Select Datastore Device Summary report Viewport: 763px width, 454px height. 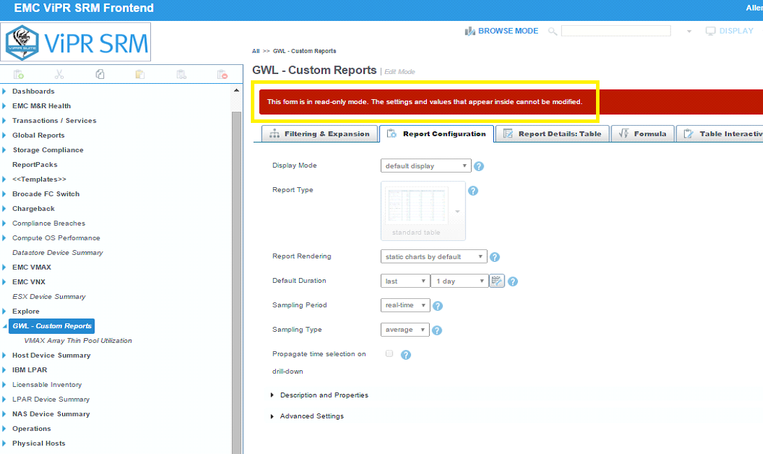click(x=58, y=253)
